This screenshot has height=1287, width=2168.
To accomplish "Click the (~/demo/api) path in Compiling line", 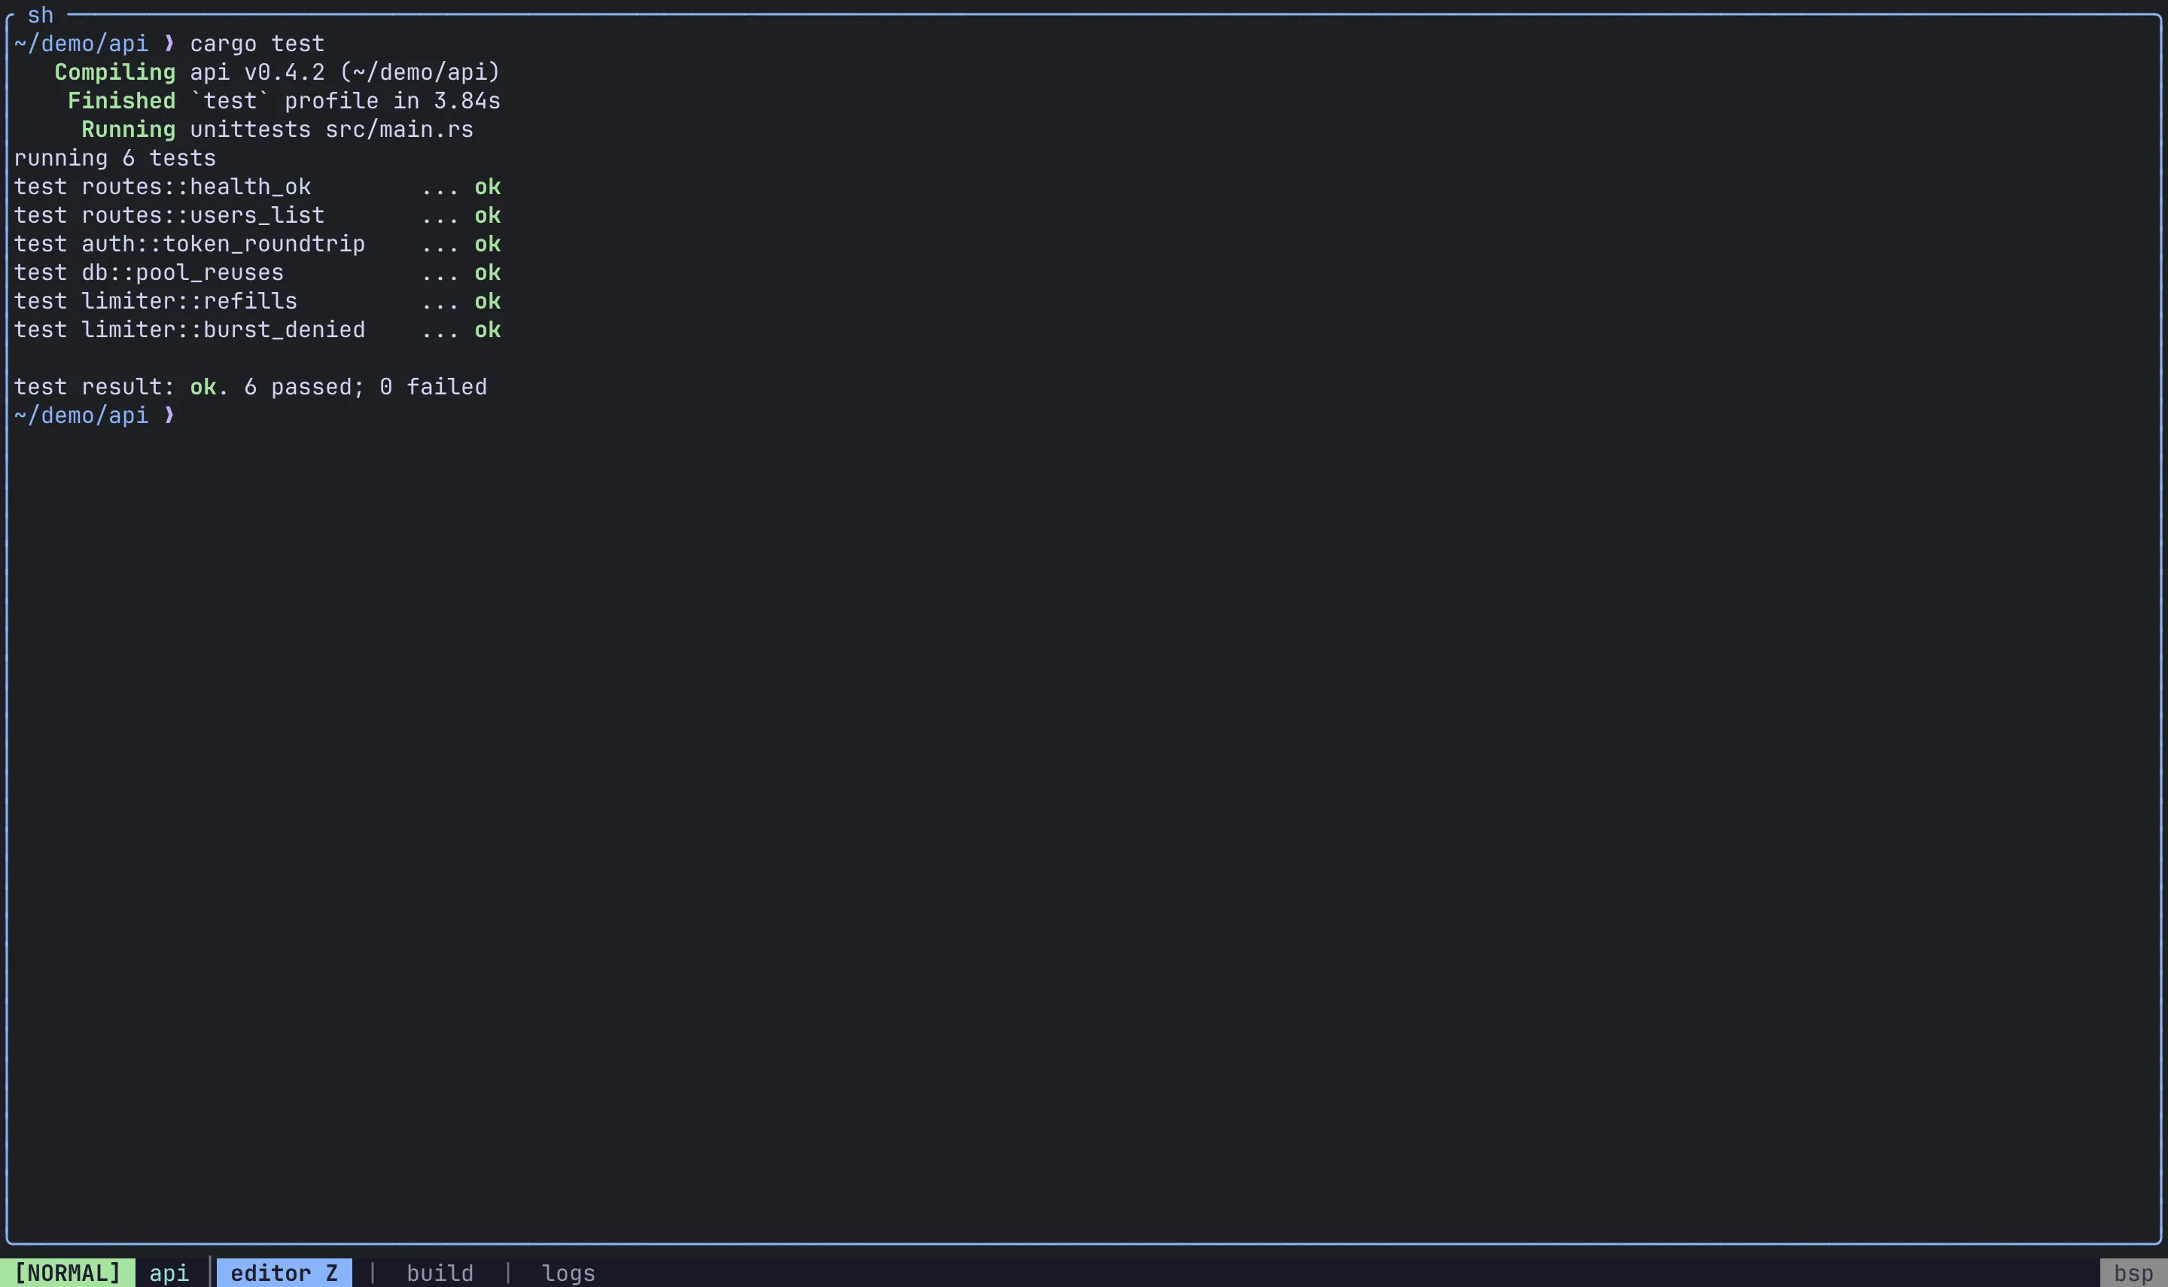I will (x=420, y=72).
